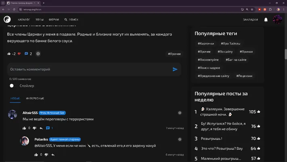
Task: Click the browser address bar
Action: coord(128,9)
